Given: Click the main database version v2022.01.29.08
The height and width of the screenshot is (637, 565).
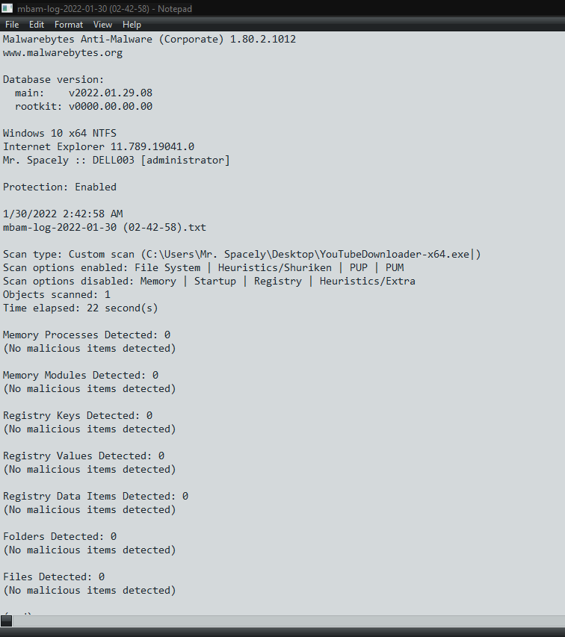Looking at the screenshot, I should click(x=111, y=93).
